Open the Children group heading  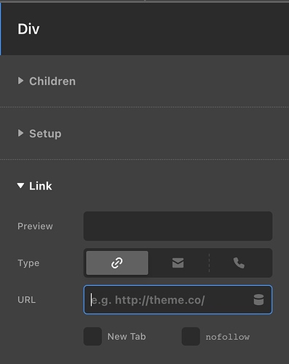[x=52, y=81]
